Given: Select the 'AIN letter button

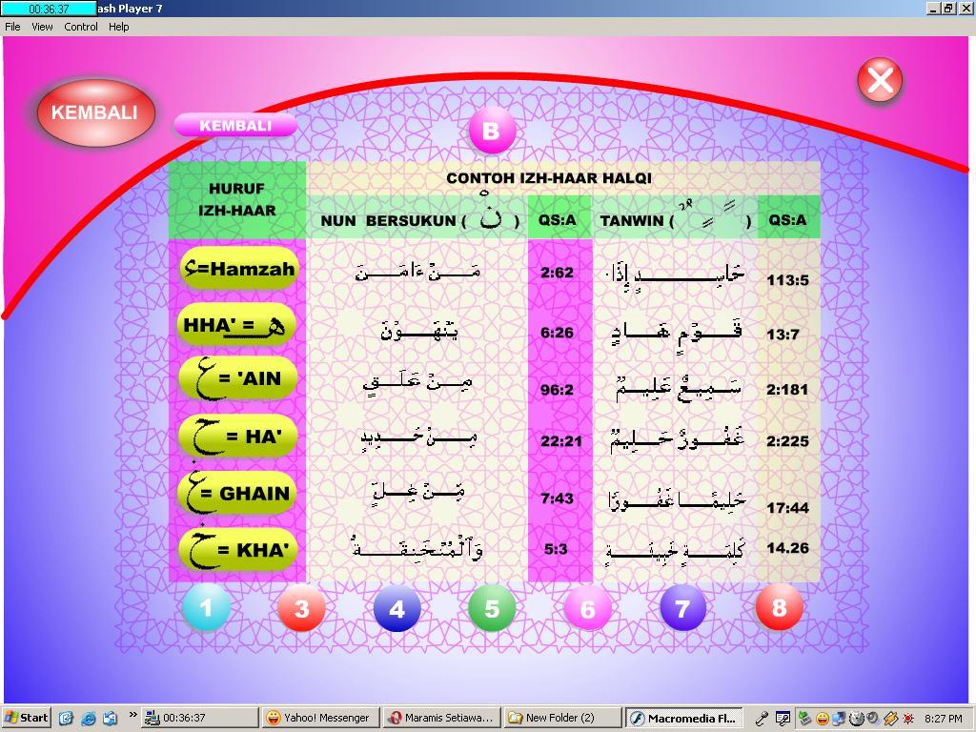Looking at the screenshot, I should [x=236, y=378].
